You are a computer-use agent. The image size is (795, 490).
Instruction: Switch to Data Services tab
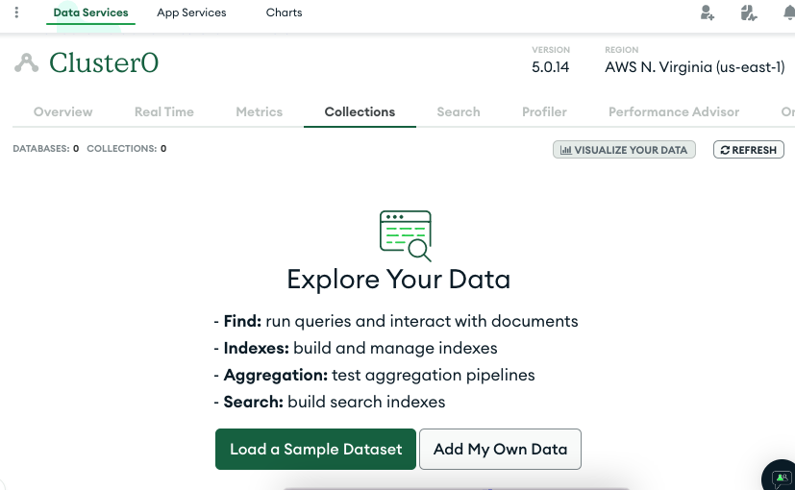pyautogui.click(x=90, y=12)
